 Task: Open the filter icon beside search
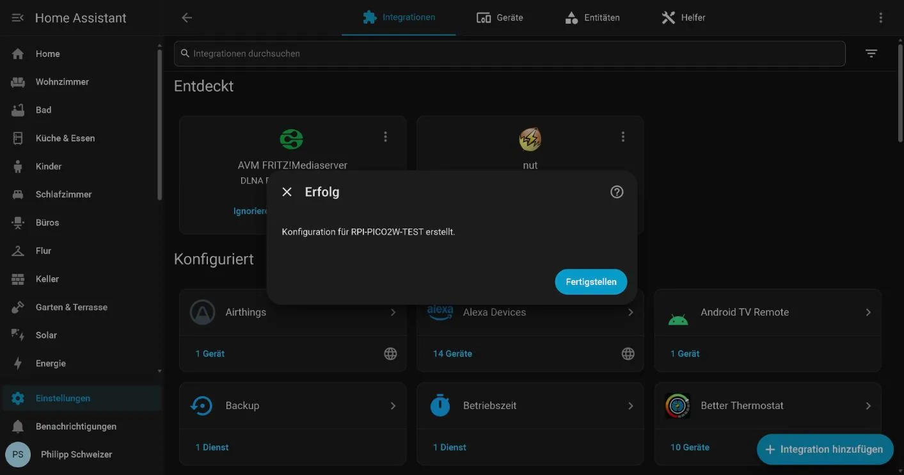[x=871, y=54]
